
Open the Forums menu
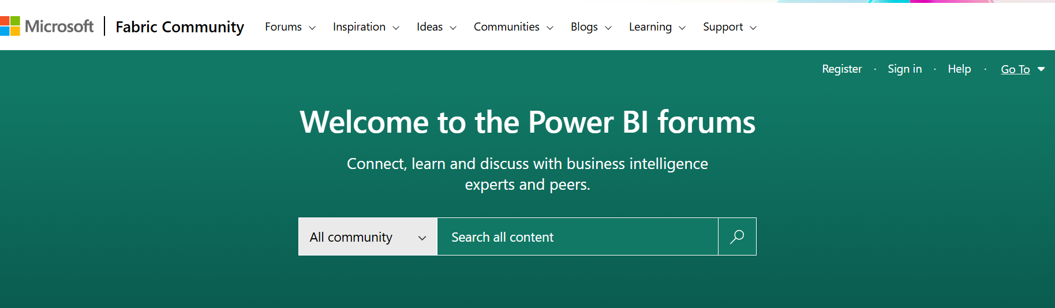click(x=290, y=27)
